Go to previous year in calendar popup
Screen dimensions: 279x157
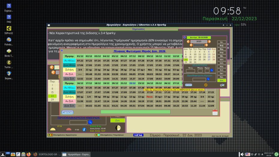point(188,42)
